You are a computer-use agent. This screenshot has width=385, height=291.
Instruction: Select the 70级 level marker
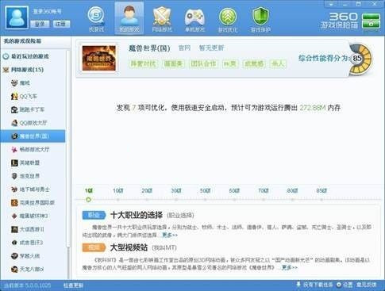pos(264,190)
